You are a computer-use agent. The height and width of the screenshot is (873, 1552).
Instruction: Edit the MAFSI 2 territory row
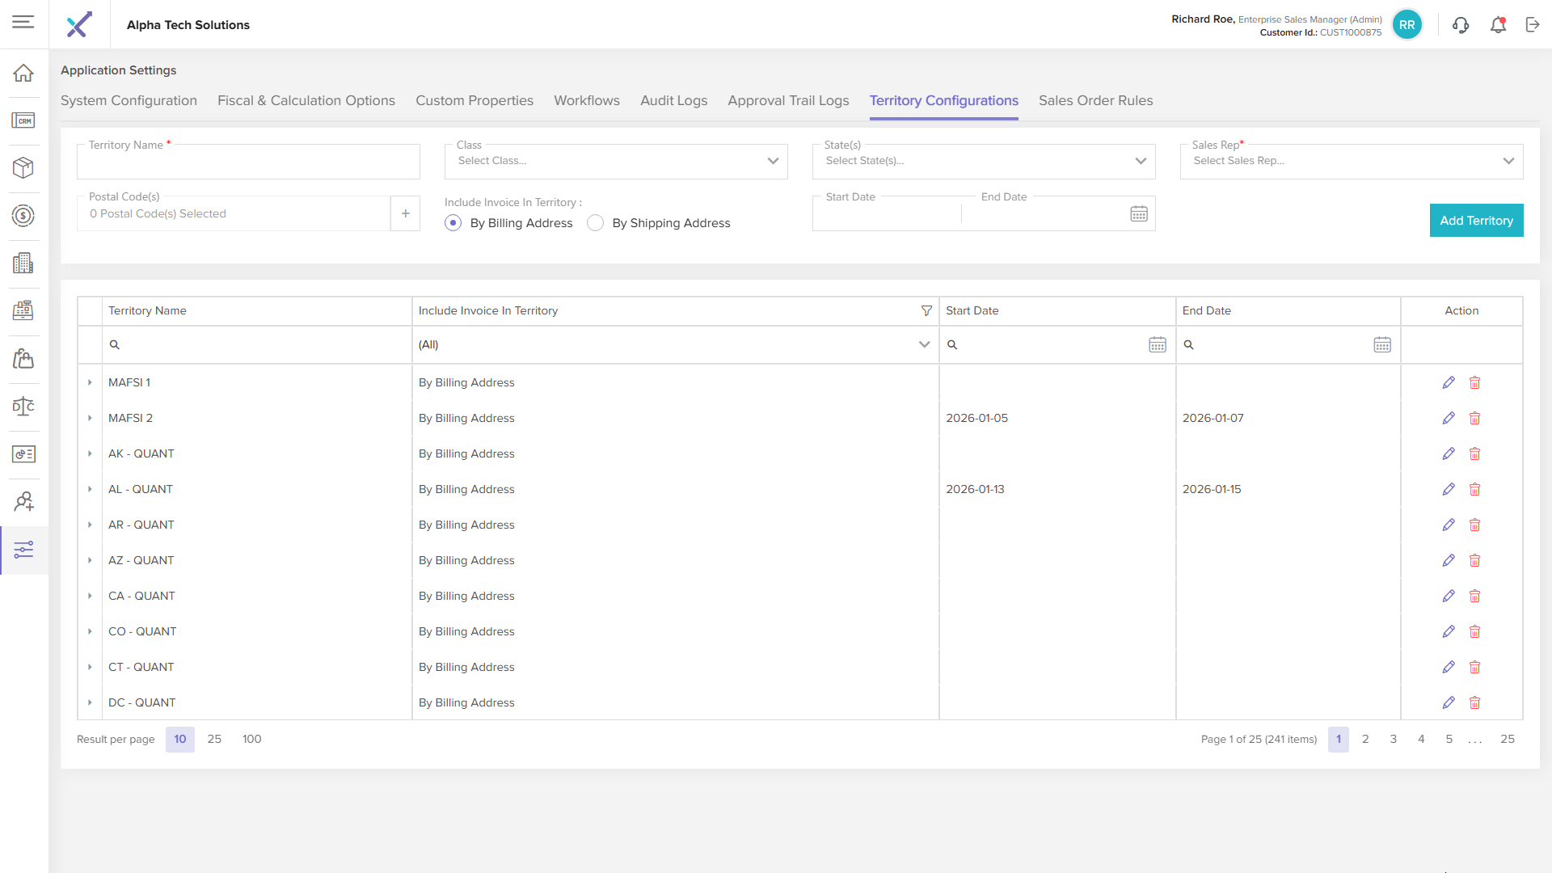(1448, 418)
